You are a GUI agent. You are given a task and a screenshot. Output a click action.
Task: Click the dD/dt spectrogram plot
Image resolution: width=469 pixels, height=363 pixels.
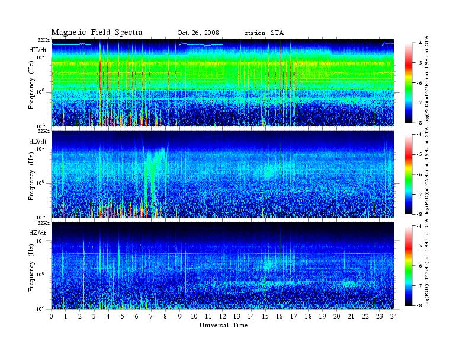point(223,174)
